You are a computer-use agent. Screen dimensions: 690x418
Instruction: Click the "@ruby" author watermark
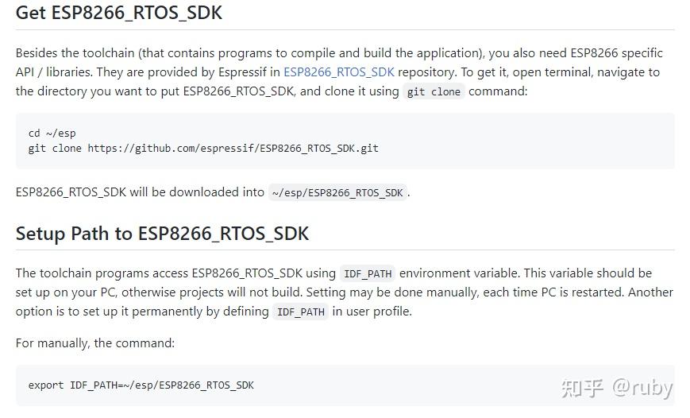click(642, 388)
